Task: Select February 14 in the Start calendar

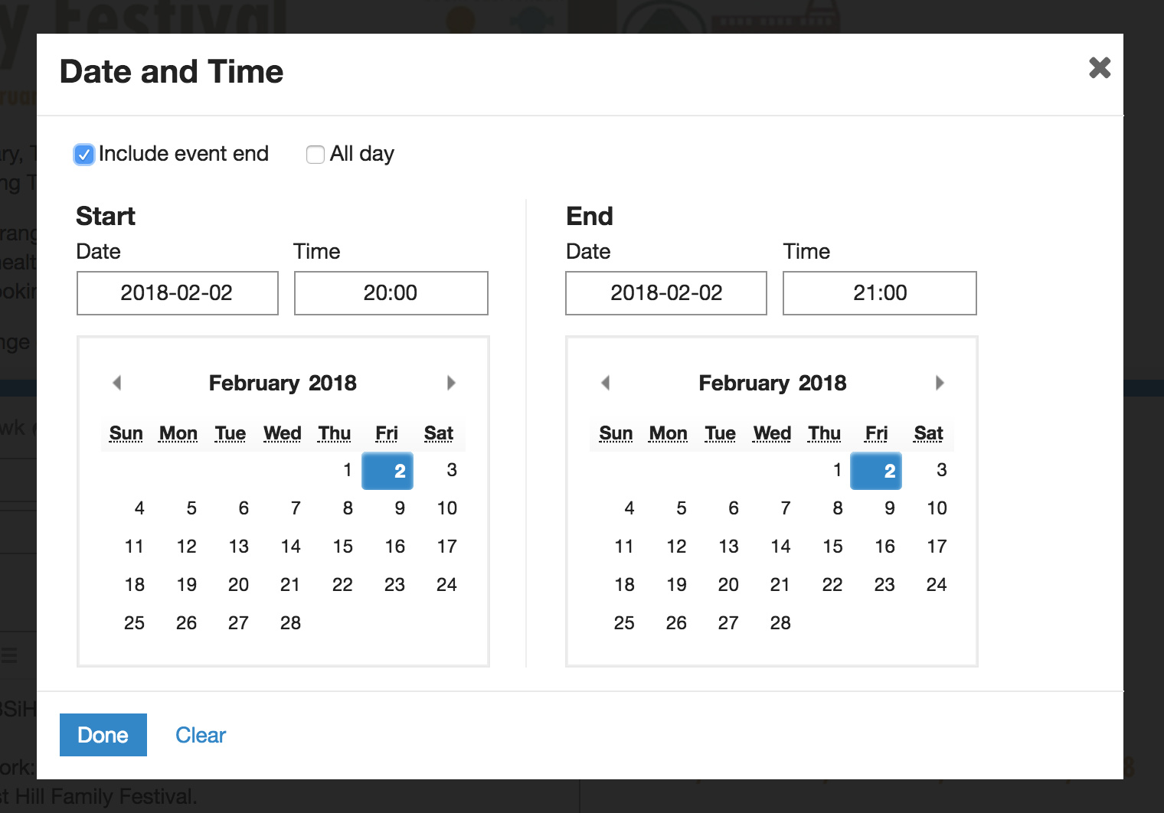Action: coord(290,547)
